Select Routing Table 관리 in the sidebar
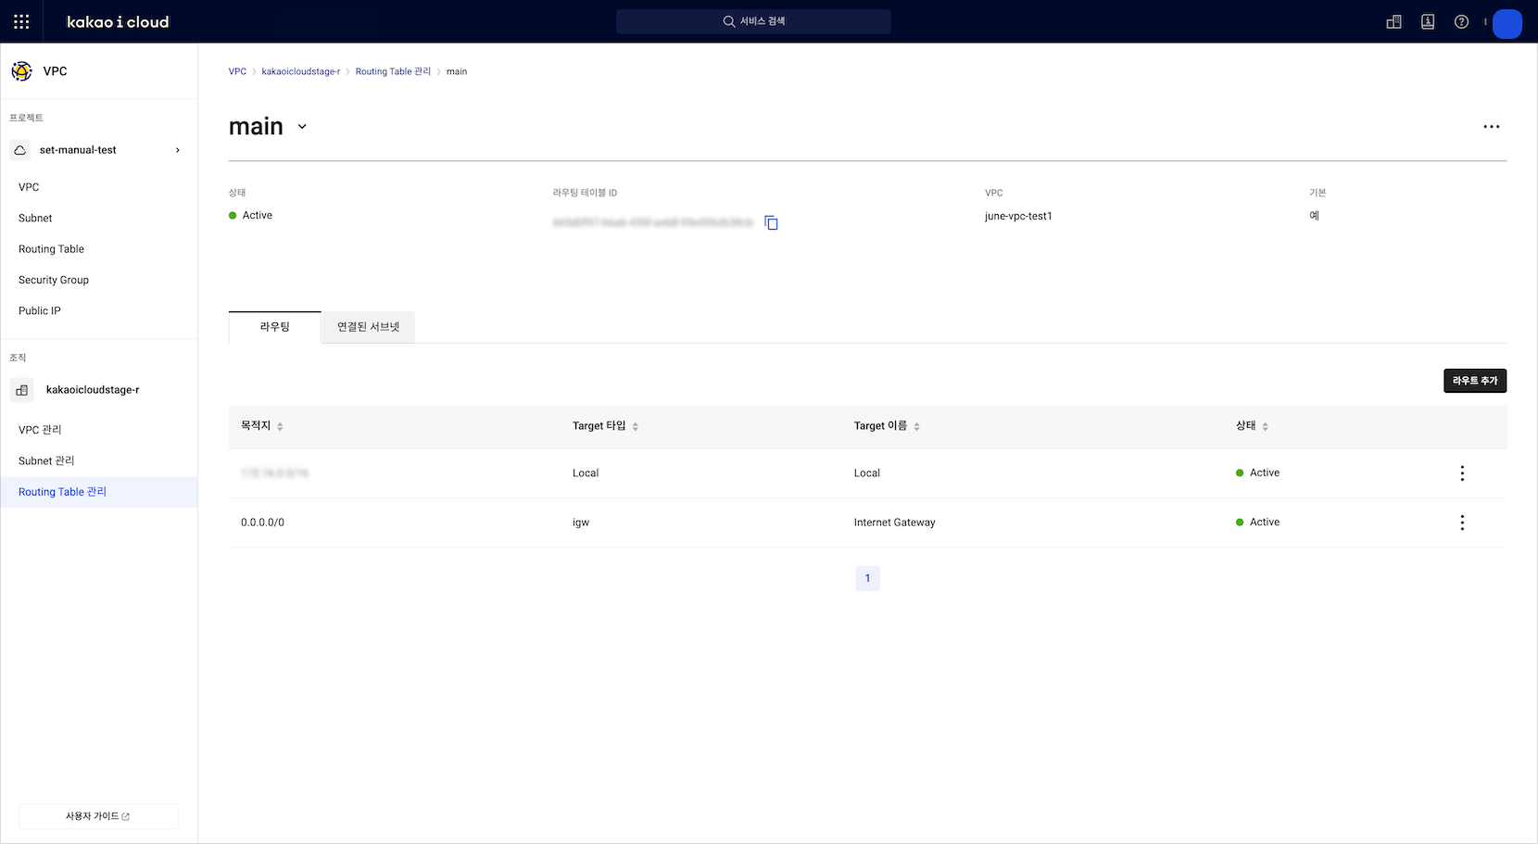Viewport: 1538px width, 844px height. pos(99,492)
